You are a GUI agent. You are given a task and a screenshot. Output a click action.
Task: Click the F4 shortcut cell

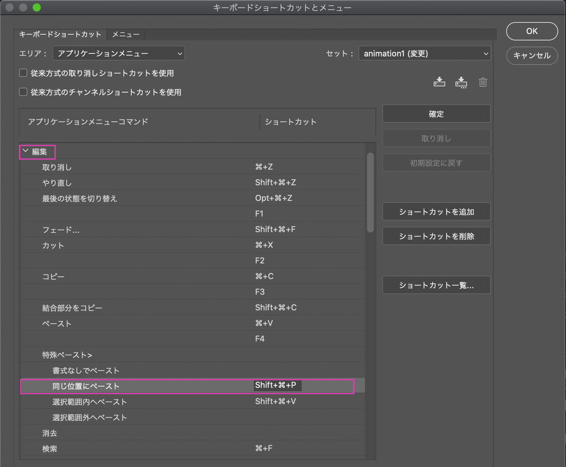click(x=260, y=339)
